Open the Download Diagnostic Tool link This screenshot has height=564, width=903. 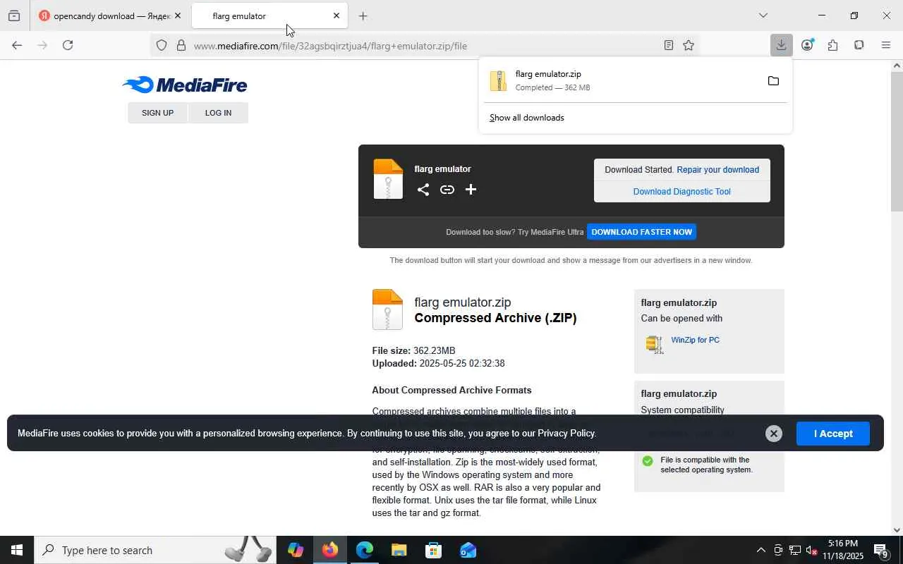[x=681, y=192]
